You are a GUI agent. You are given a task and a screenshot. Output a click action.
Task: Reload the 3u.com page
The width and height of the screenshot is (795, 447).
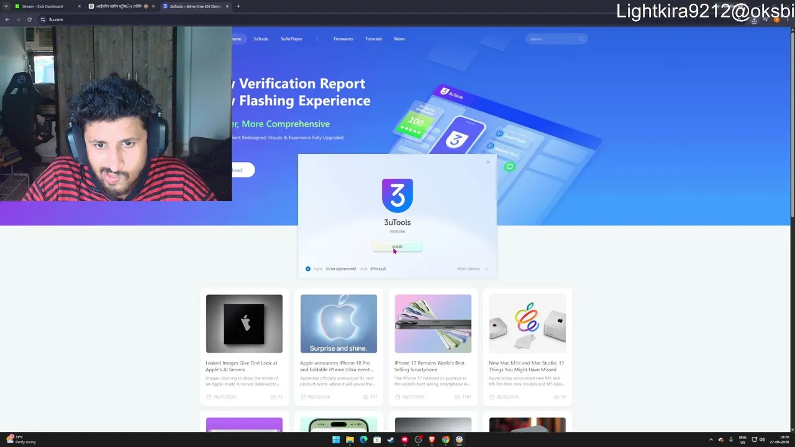[29, 19]
